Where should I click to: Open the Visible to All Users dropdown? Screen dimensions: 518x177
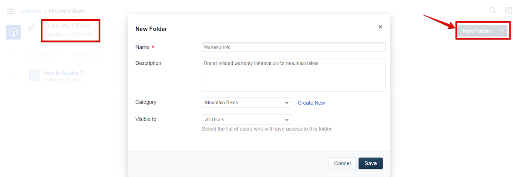click(247, 120)
